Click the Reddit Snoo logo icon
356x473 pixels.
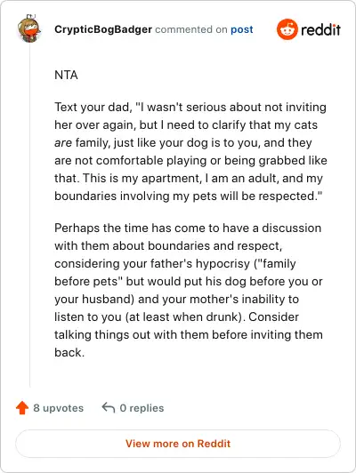(287, 29)
